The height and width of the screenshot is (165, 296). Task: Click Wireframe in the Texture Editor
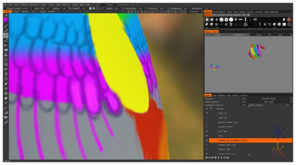click(x=239, y=35)
